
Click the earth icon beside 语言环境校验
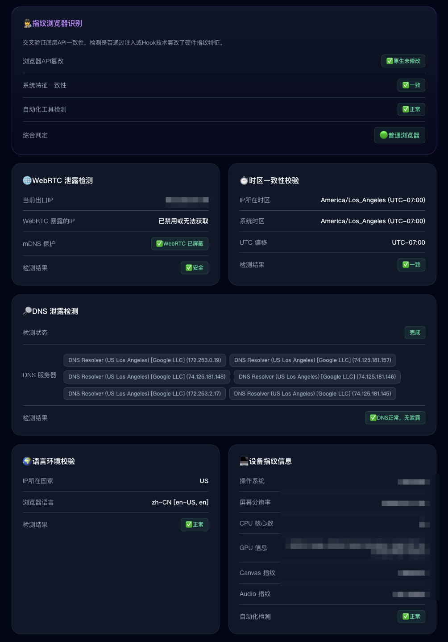coord(27,461)
